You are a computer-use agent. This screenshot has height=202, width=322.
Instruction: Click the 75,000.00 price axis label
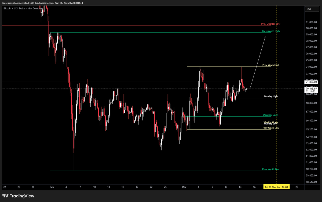[311, 60]
